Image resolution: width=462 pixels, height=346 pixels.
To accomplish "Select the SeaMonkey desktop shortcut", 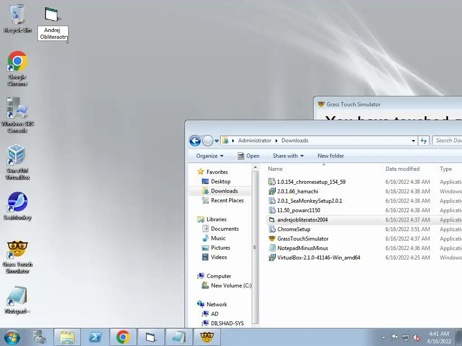I will 17,206.
